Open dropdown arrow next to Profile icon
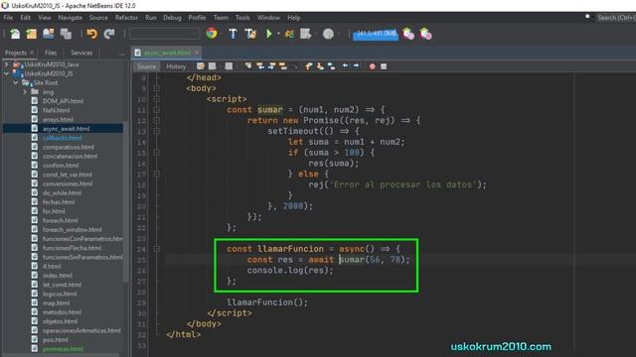This screenshot has height=357, width=636. point(315,34)
